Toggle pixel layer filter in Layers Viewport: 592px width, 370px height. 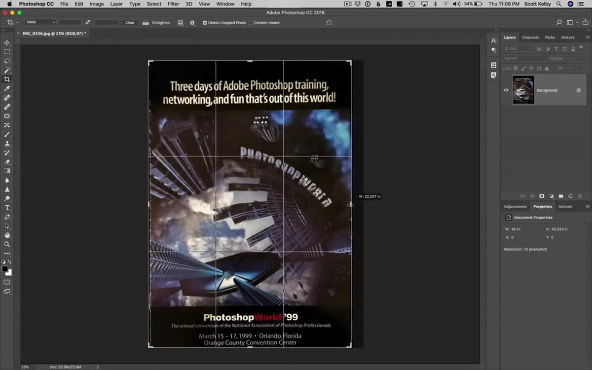coord(539,49)
